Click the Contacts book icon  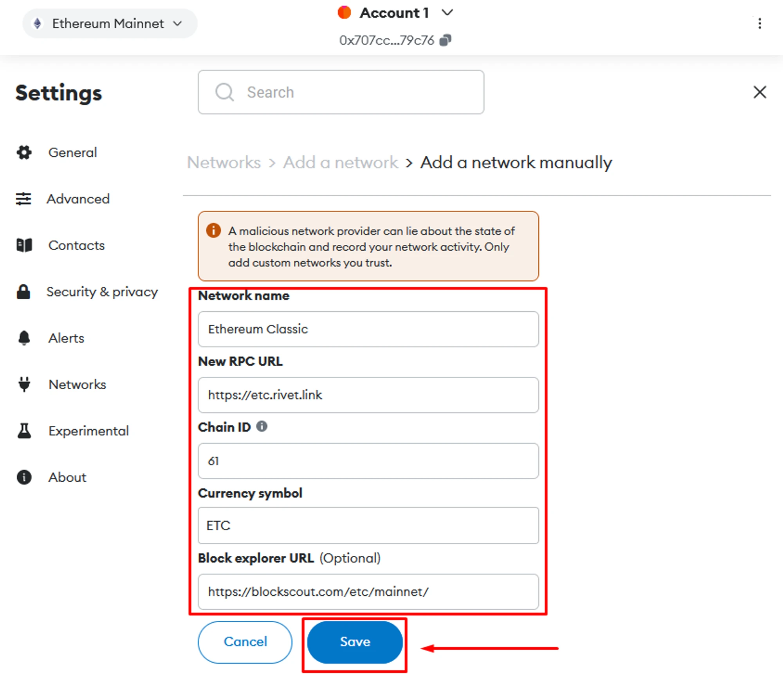pos(24,245)
